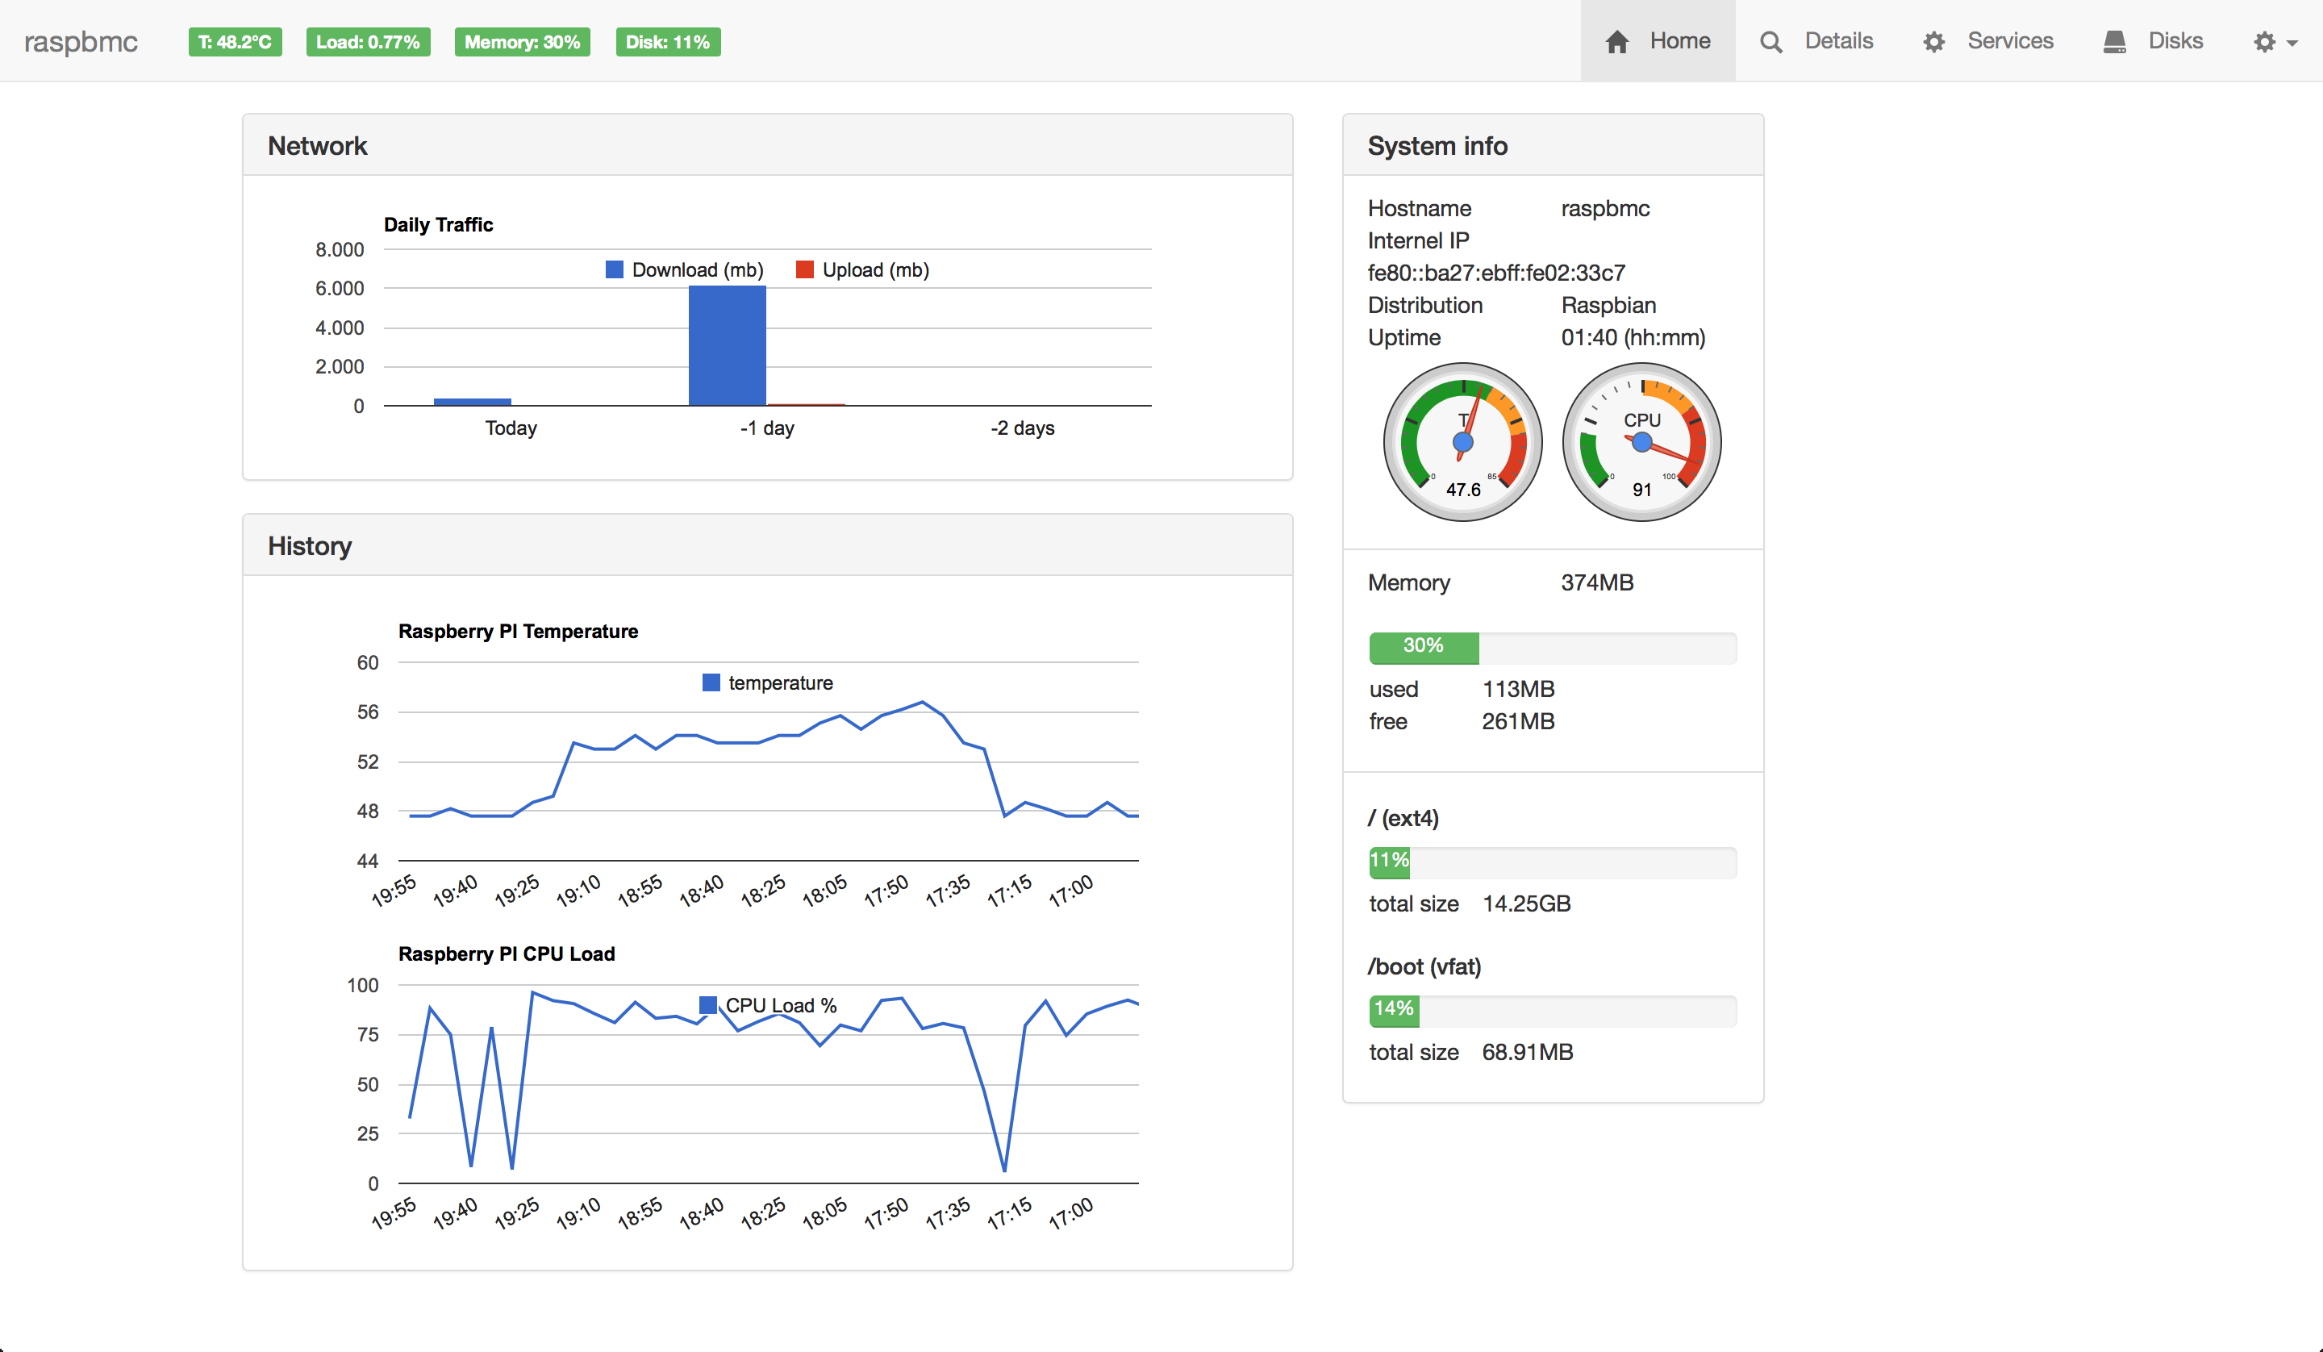The height and width of the screenshot is (1352, 2323).
Task: Click the red Upload legend square
Action: [x=804, y=270]
